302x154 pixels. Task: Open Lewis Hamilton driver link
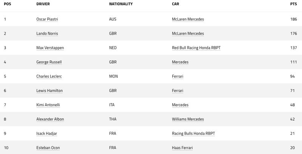point(49,90)
